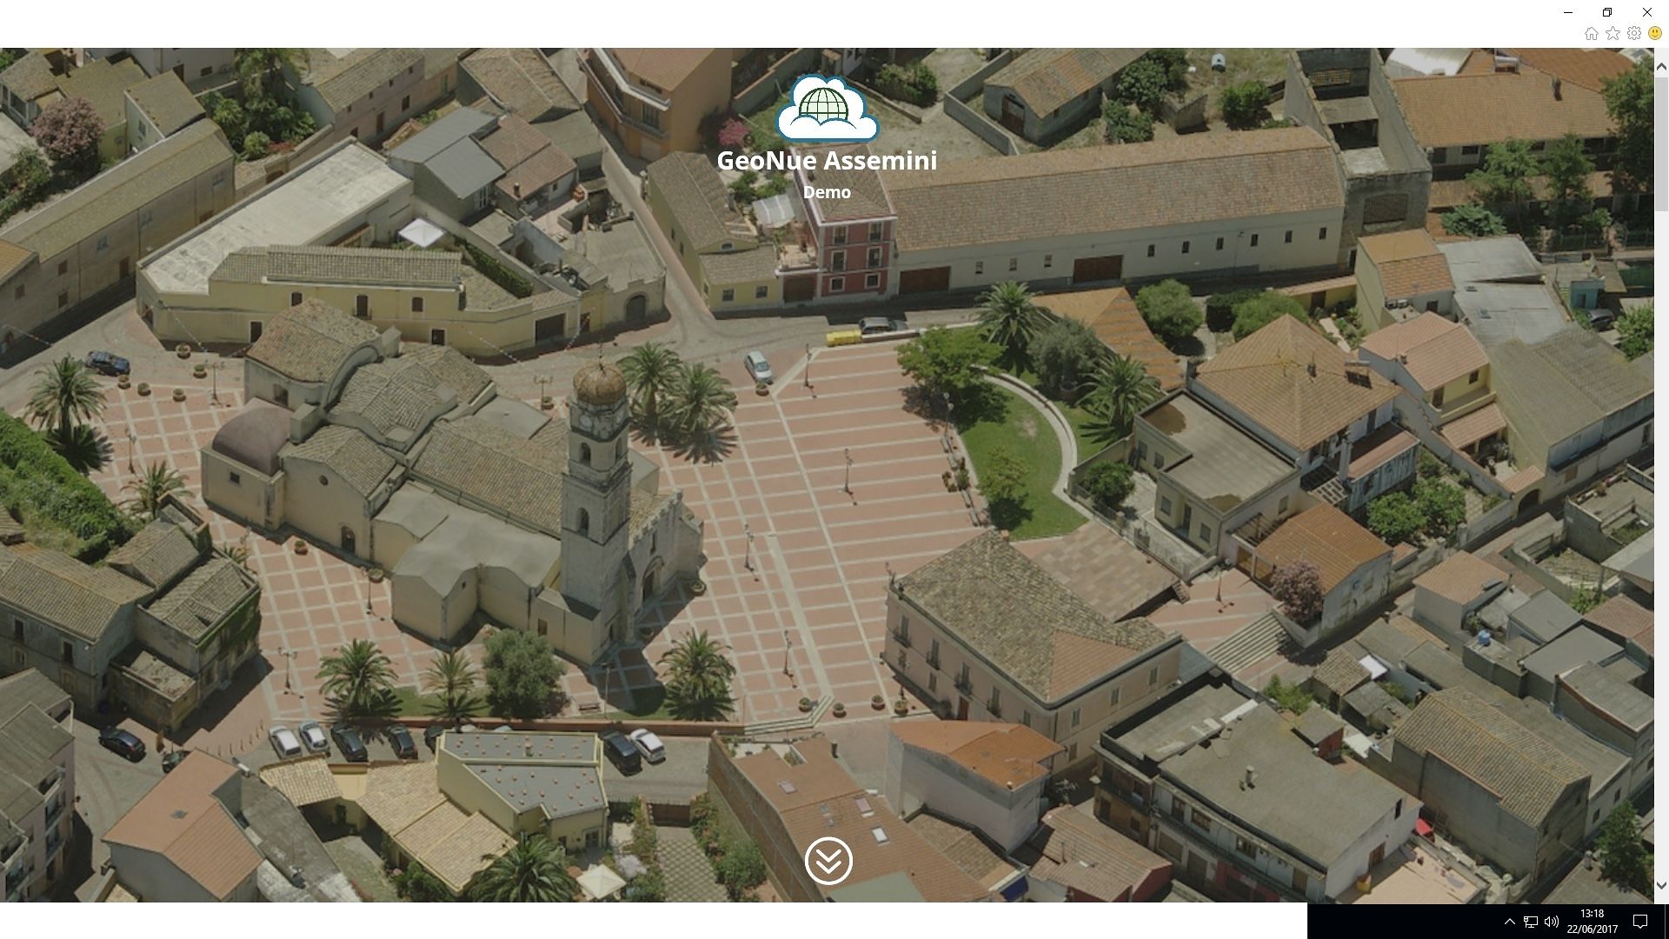Click the scrollbar down arrow
Screen dimensions: 1669x939
(x=1661, y=886)
